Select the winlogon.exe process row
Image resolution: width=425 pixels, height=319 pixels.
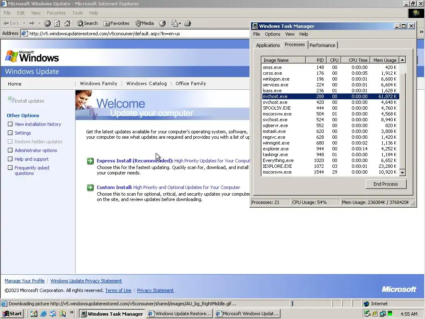[330, 79]
